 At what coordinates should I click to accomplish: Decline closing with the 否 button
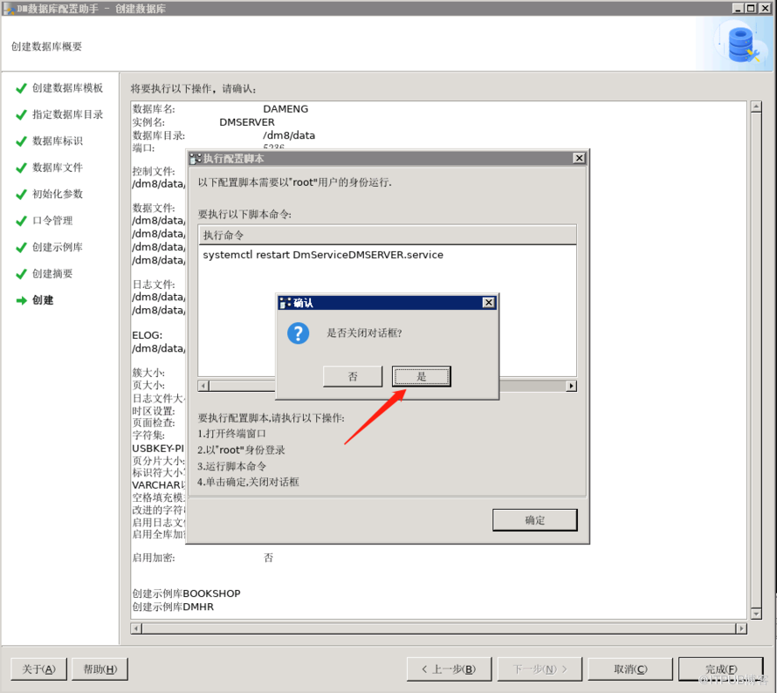[353, 376]
